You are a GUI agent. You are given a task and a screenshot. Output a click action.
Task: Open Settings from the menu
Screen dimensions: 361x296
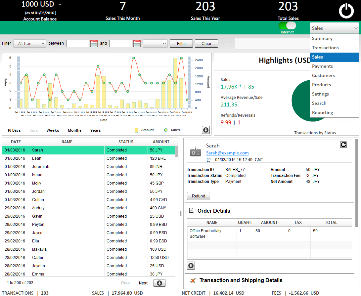tap(334, 94)
